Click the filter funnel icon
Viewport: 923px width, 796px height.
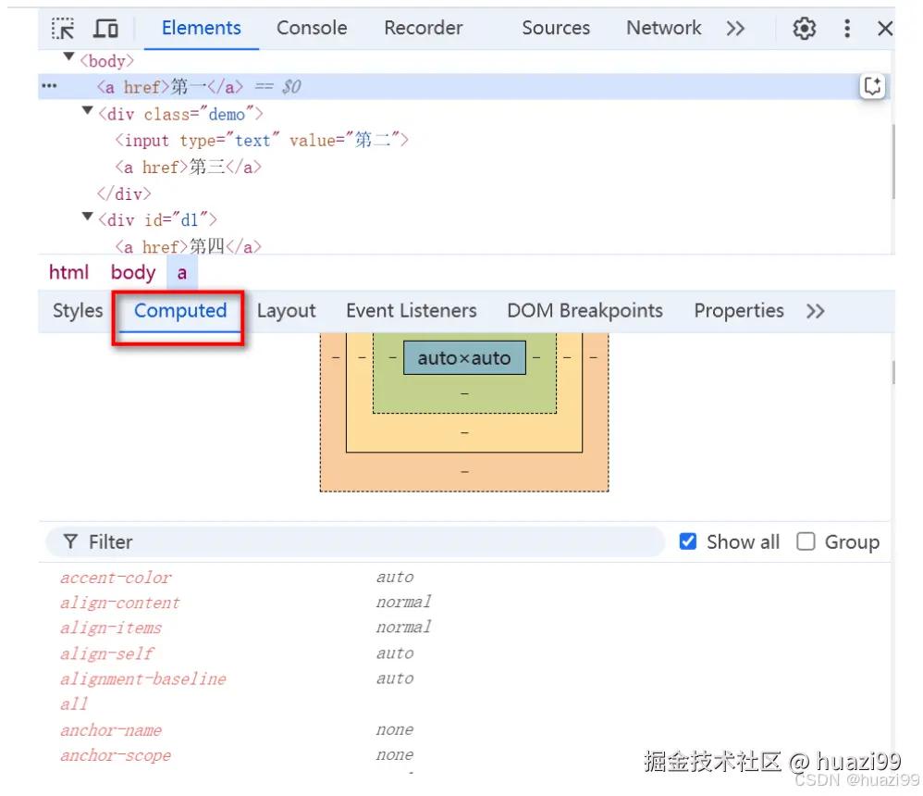(70, 541)
